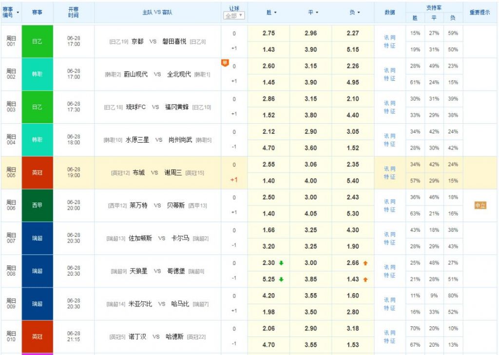The image size is (499, 355).
Task: Click blue 瑞超 badge of match 007
Action: click(37, 238)
